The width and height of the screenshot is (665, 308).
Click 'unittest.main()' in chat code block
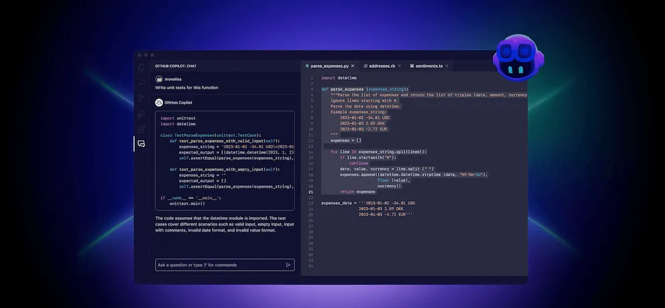(x=187, y=204)
